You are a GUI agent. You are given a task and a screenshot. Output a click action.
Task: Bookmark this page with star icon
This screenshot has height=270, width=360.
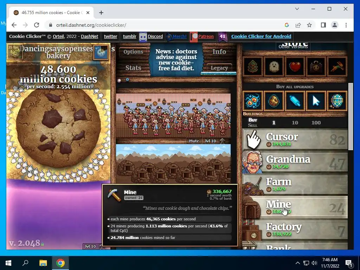309,25
